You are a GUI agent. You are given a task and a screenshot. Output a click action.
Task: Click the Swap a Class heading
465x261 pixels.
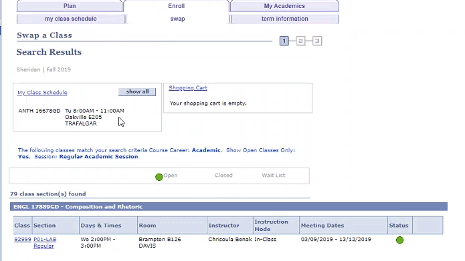point(44,35)
